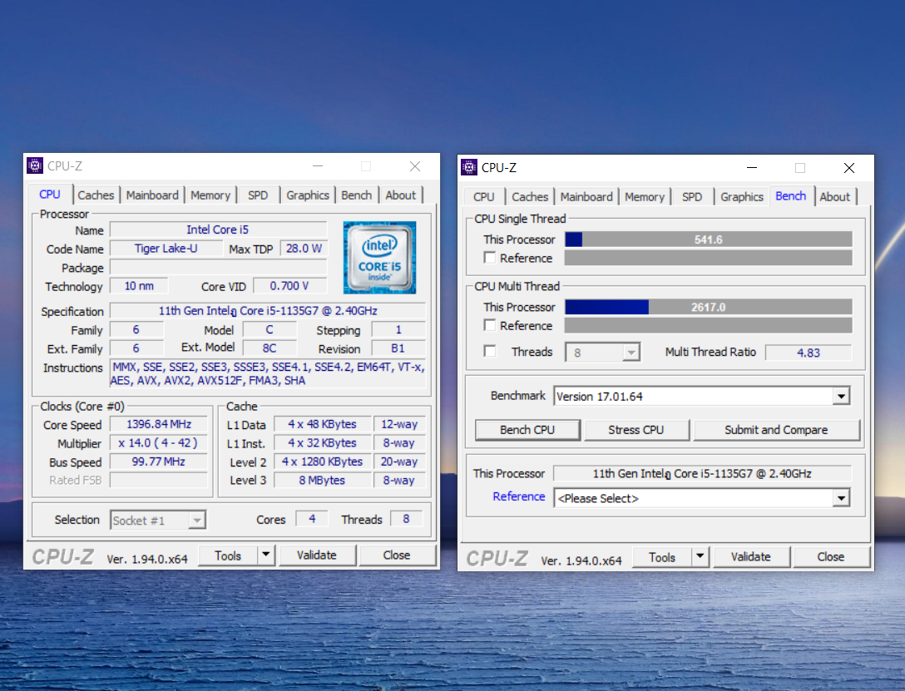905x691 pixels.
Task: Tick the Threads checkbox in Bench tab
Action: coord(489,351)
